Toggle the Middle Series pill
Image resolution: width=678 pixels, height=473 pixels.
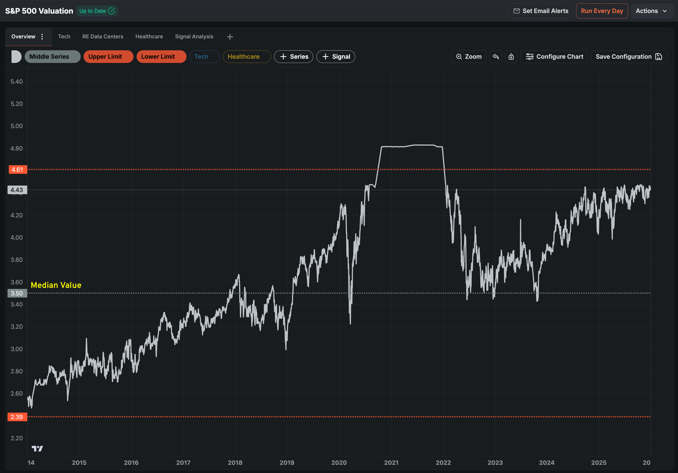(x=53, y=57)
